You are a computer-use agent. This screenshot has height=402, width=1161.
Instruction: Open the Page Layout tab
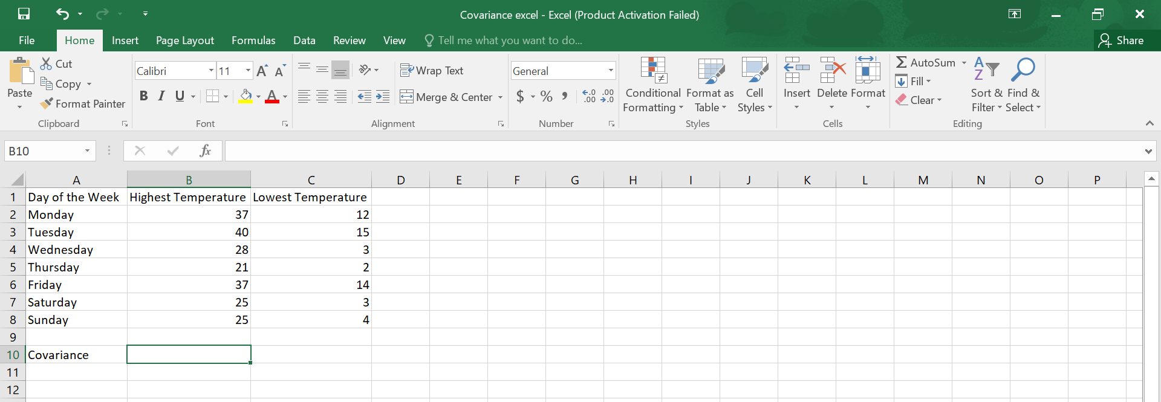[x=184, y=41]
